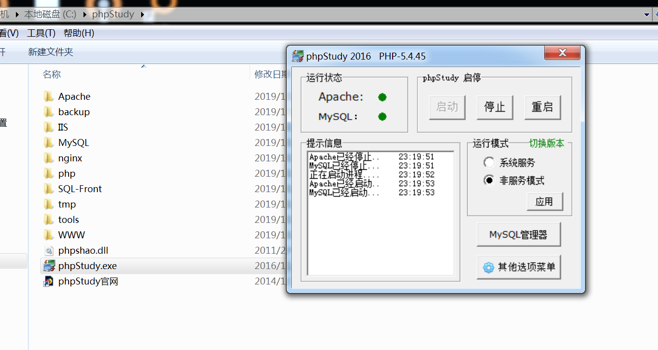This screenshot has height=350, width=658.
Task: Click the phpStudy 2016 title bar icon
Action: (298, 56)
